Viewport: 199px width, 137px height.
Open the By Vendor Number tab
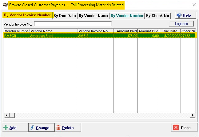pos(127,16)
